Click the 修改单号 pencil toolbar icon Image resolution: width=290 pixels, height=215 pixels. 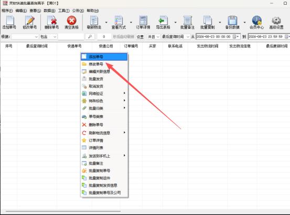point(30,23)
